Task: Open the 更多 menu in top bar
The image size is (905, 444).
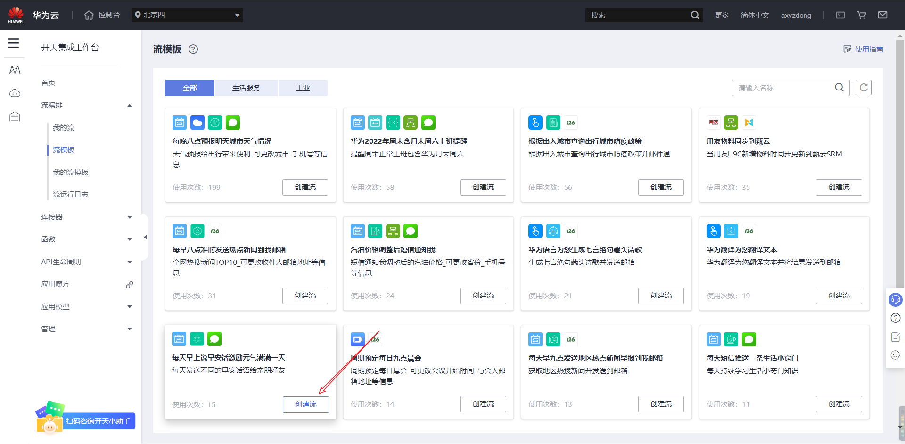Action: (x=722, y=15)
